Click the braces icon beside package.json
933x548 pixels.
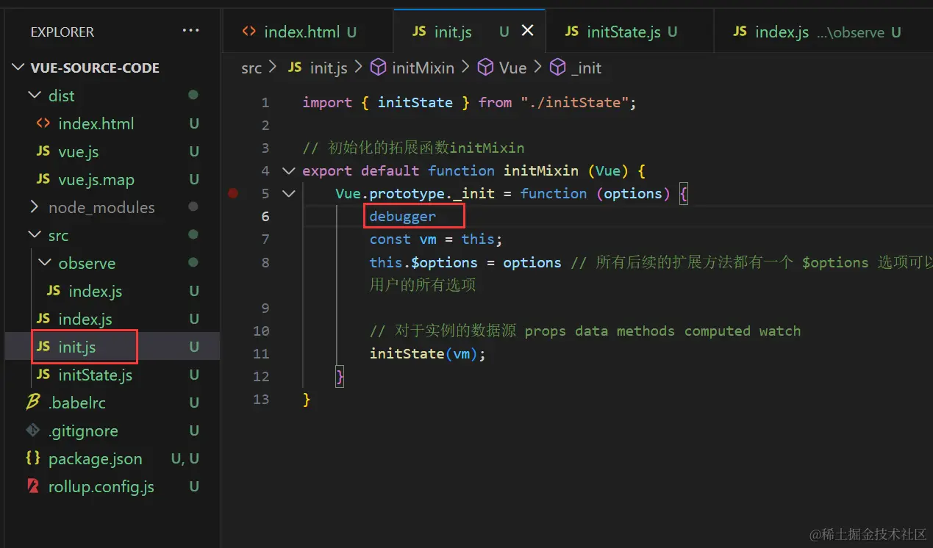point(33,458)
